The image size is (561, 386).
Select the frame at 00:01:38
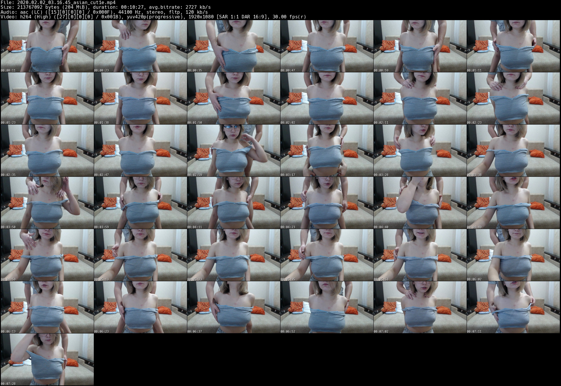tap(140, 98)
